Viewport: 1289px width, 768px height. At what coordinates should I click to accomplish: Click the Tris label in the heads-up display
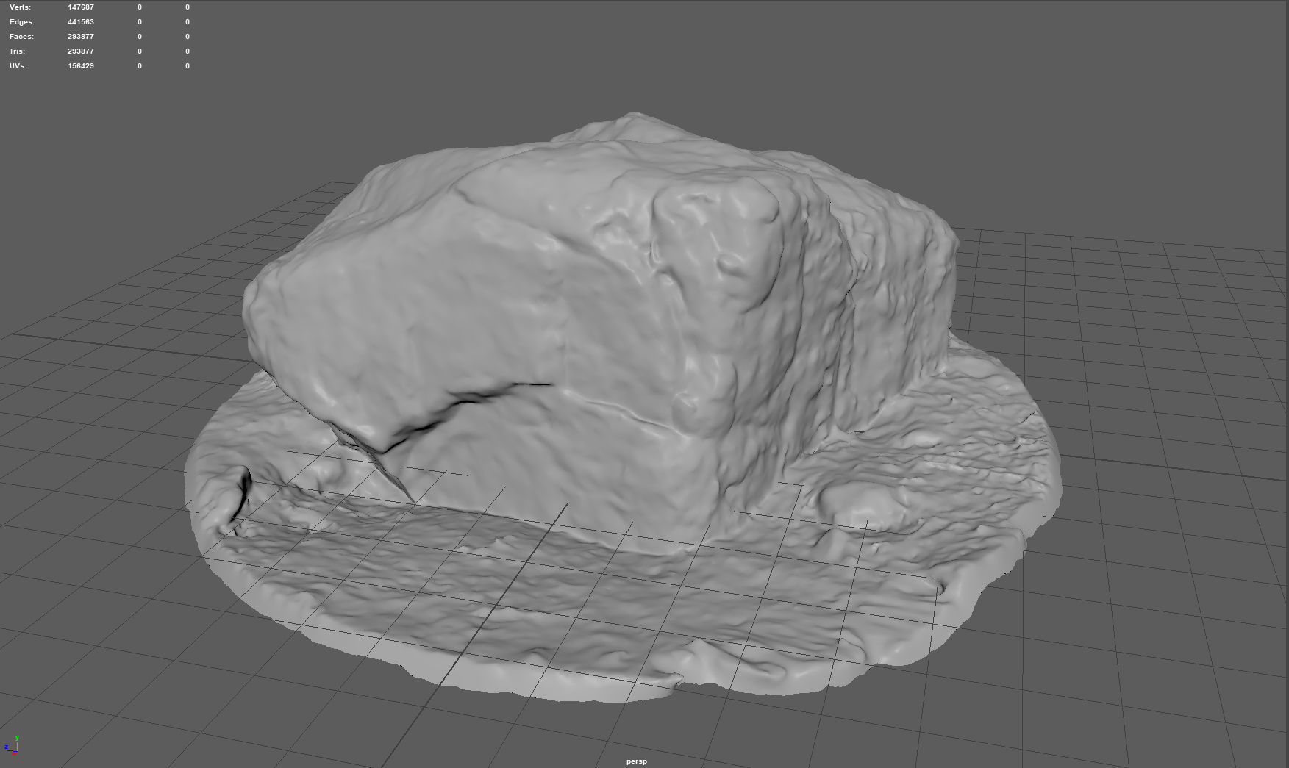[x=18, y=51]
